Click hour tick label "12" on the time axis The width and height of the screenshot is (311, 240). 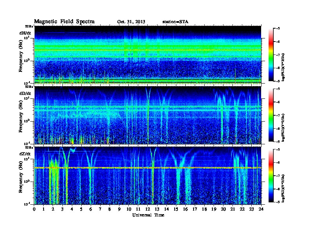pyautogui.click(x=148, y=209)
